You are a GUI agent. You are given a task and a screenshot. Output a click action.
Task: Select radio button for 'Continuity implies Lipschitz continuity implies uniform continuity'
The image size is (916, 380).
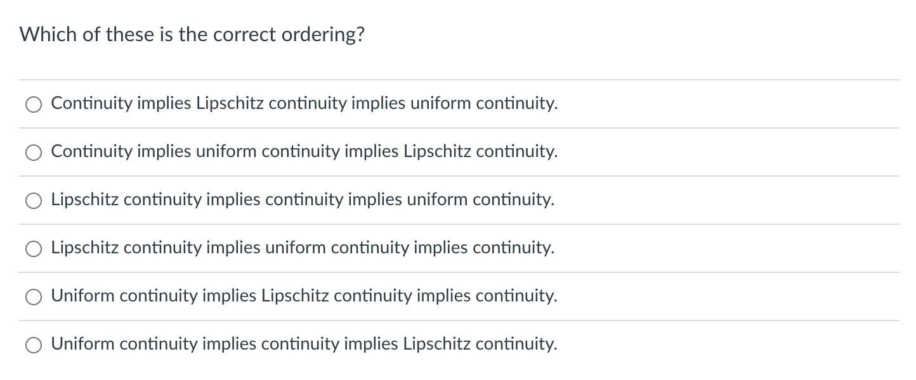34,104
